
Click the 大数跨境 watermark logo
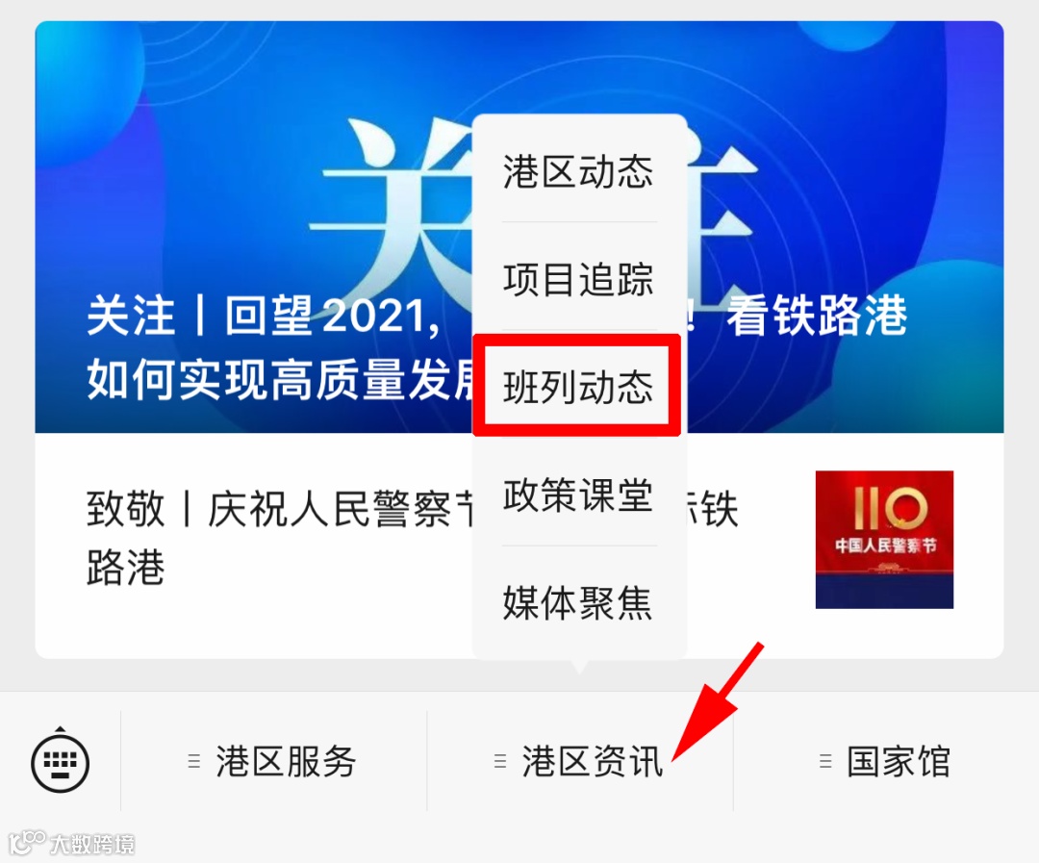click(27, 842)
